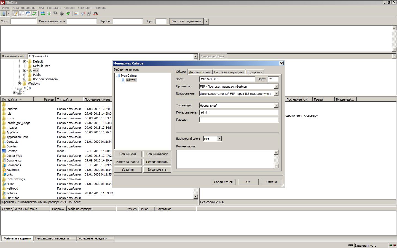Screen dimensions: 397x248
Task: Click the refresh file lists icon
Action: [x=43, y=14]
